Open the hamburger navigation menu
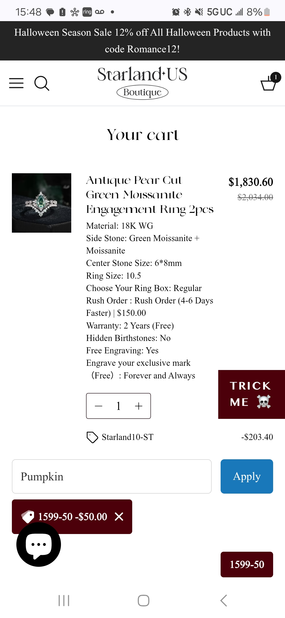The width and height of the screenshot is (285, 618). pos(16,83)
